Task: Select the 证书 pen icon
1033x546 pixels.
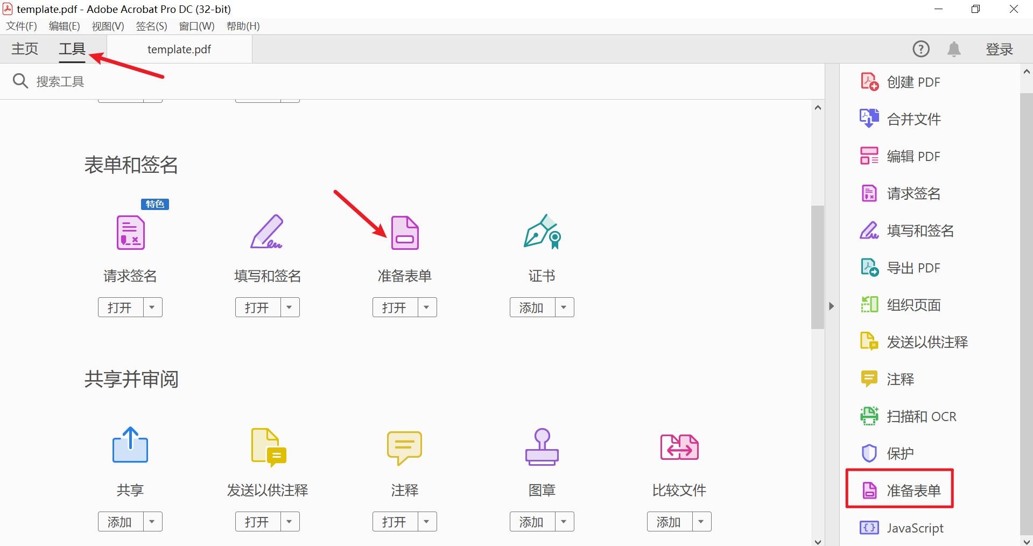Action: coord(542,233)
